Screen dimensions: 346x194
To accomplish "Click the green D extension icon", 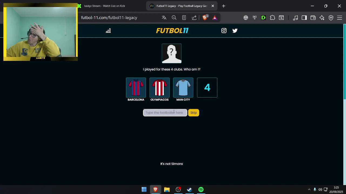I will 263,18.
